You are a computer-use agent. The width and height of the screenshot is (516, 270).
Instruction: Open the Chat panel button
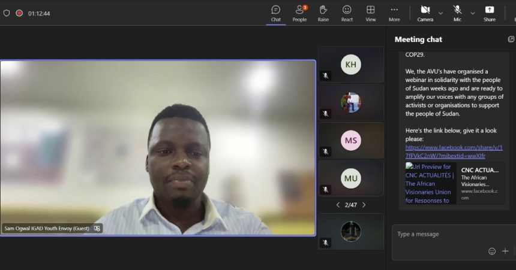click(x=275, y=13)
